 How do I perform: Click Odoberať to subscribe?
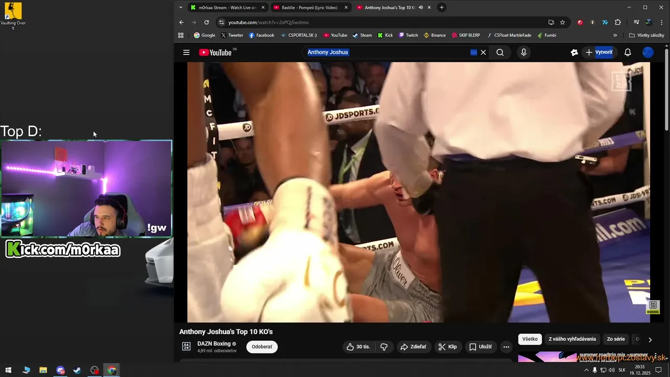(262, 347)
